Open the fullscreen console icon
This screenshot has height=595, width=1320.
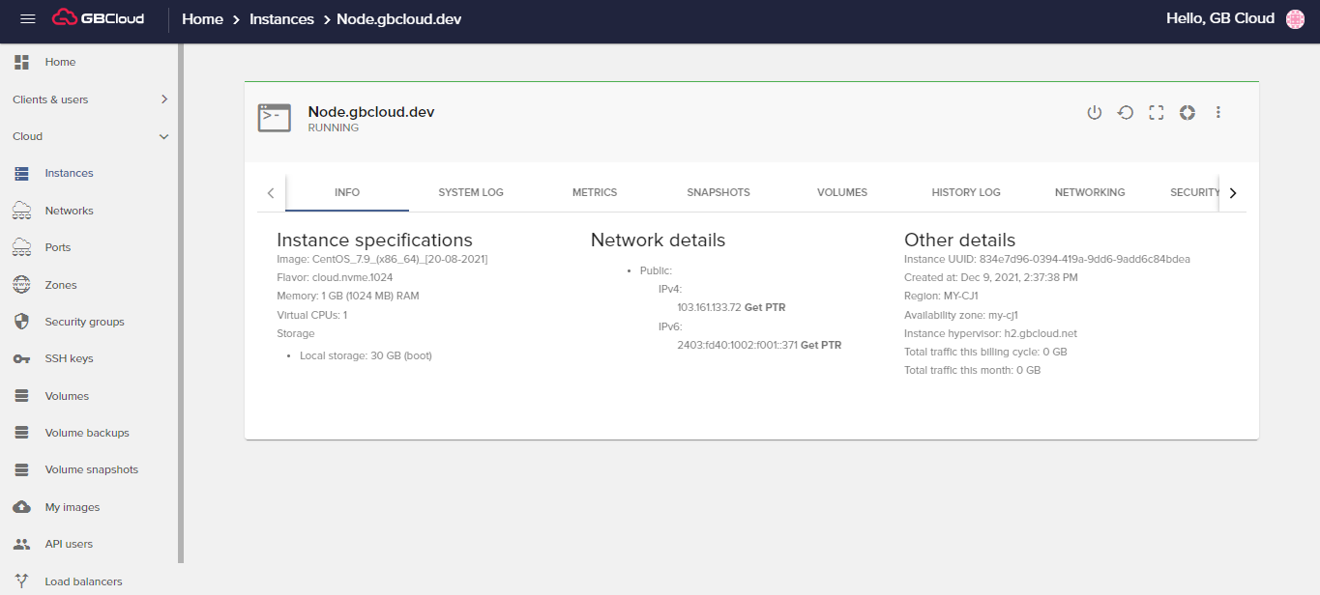pos(1156,112)
